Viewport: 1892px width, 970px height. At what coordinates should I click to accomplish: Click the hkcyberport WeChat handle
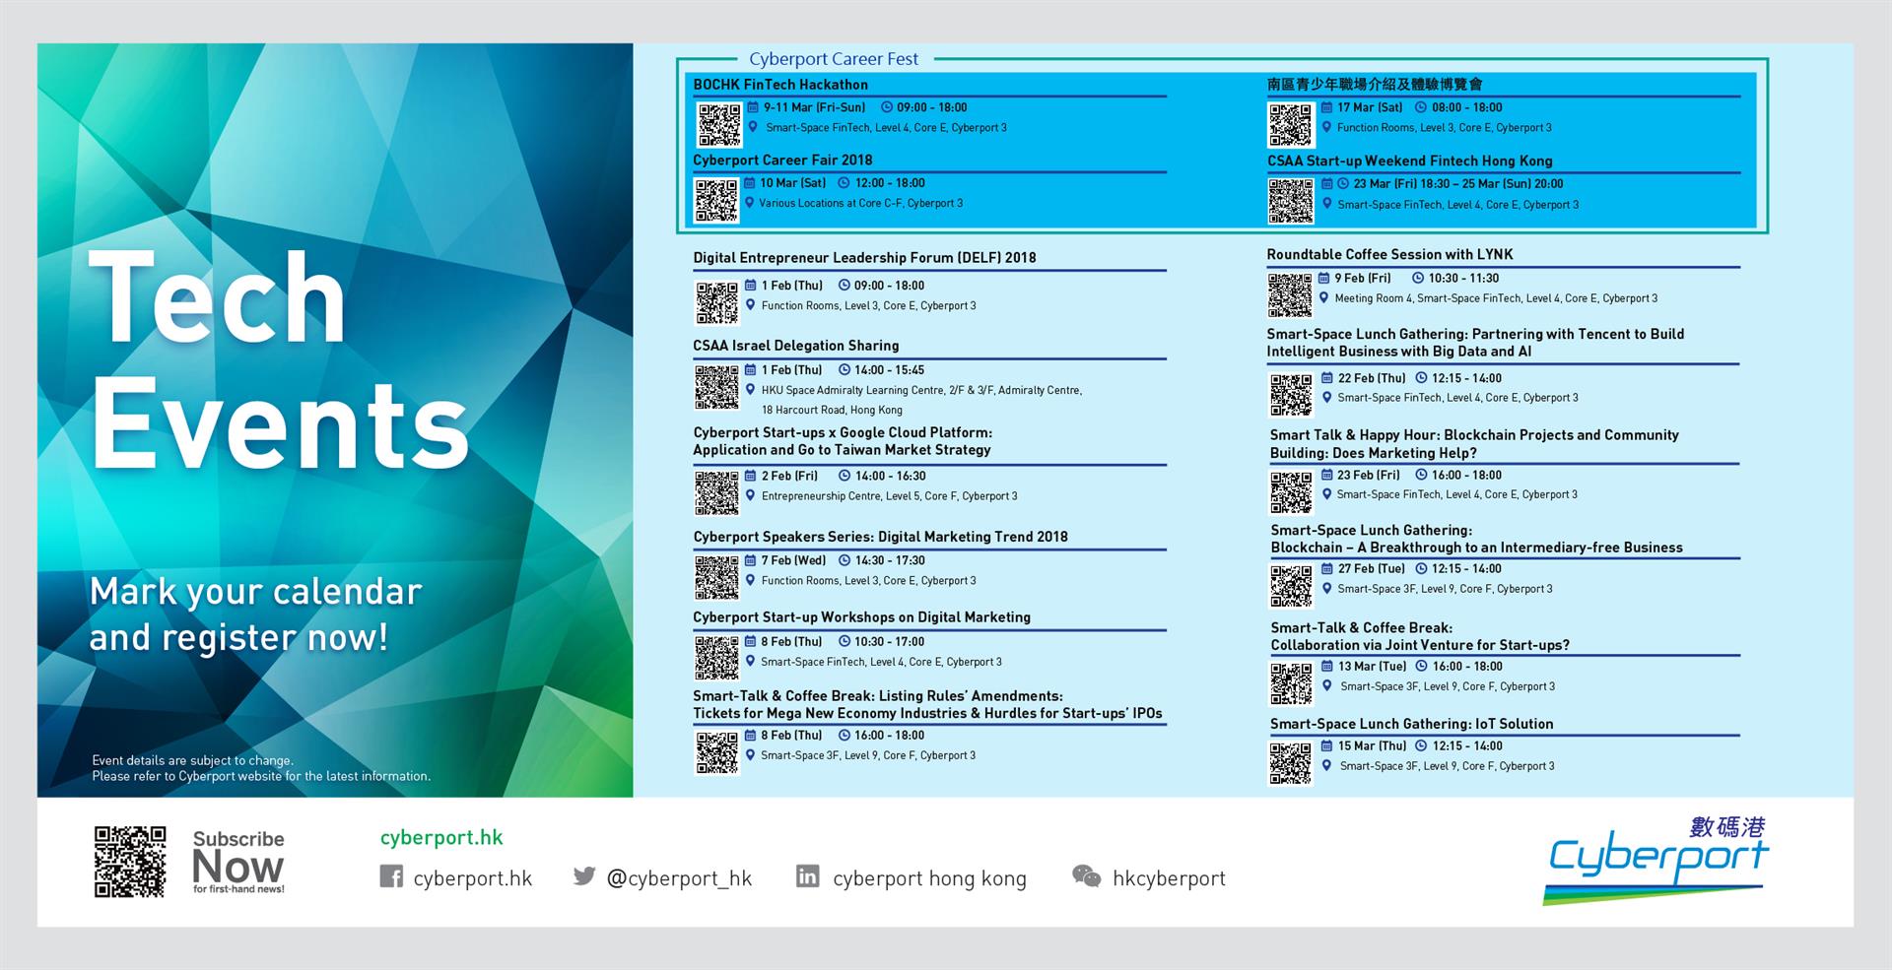(x=1169, y=878)
